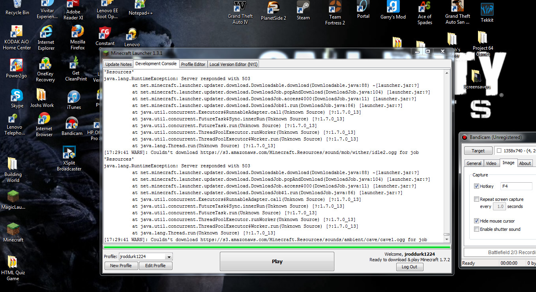Select the Joshs Work folder
This screenshot has width=536, height=292.
pyautogui.click(x=42, y=98)
